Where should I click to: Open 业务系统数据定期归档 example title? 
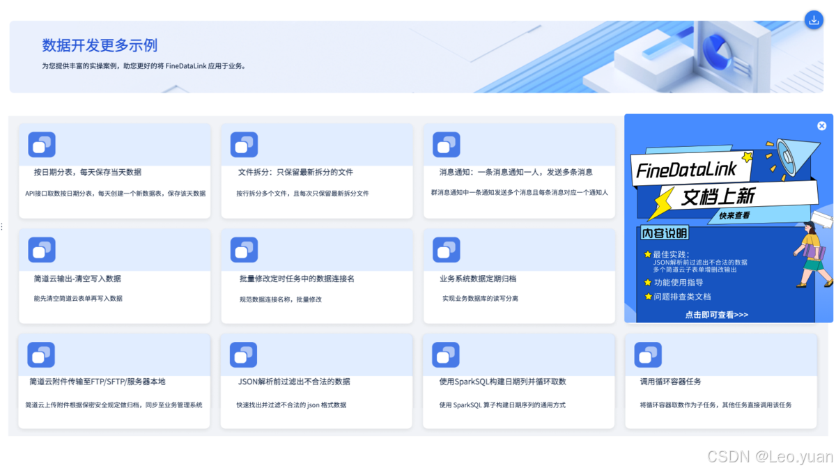pyautogui.click(x=478, y=279)
